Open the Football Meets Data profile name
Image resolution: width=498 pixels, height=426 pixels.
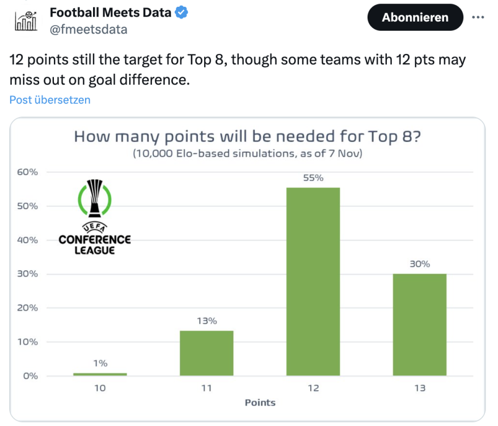pos(111,12)
